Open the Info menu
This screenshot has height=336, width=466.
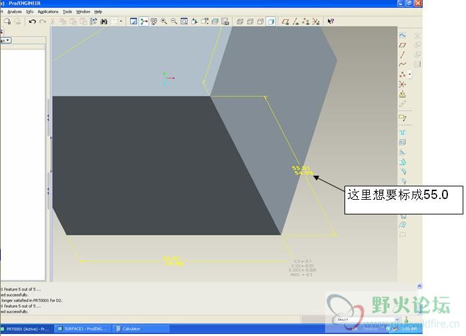[x=30, y=11]
